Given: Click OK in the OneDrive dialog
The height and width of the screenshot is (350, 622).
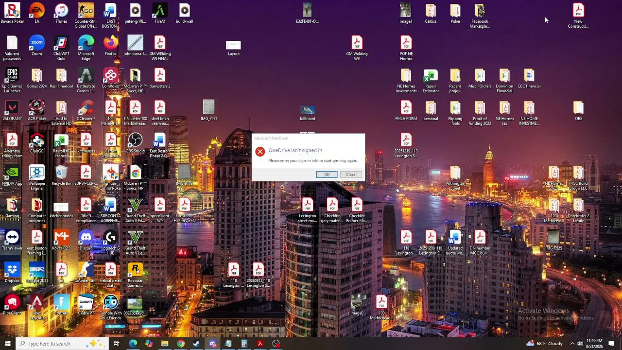Looking at the screenshot, I should coord(327,175).
